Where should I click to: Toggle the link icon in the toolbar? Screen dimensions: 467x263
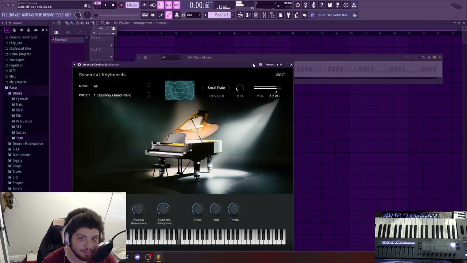(169, 15)
